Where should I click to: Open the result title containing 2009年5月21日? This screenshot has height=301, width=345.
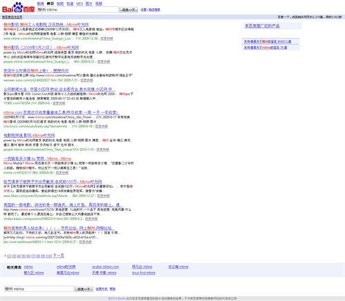[41, 48]
